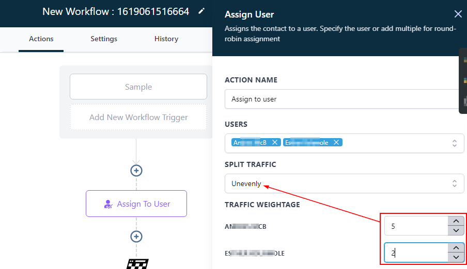Decrease the first user's traffic weightage
This screenshot has height=269, width=467.
(x=456, y=230)
